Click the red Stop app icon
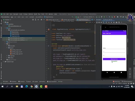Screen dimensions: 135x101 pos(114,17)
